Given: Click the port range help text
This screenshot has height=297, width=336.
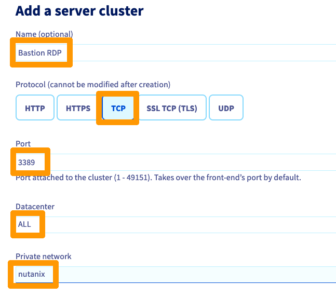Looking at the screenshot, I should 158,178.
